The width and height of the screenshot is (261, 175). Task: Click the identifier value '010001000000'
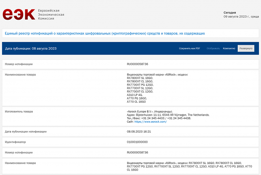coord(137,142)
